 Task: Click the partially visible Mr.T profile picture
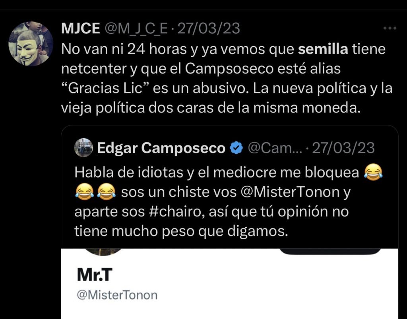pyautogui.click(x=104, y=252)
